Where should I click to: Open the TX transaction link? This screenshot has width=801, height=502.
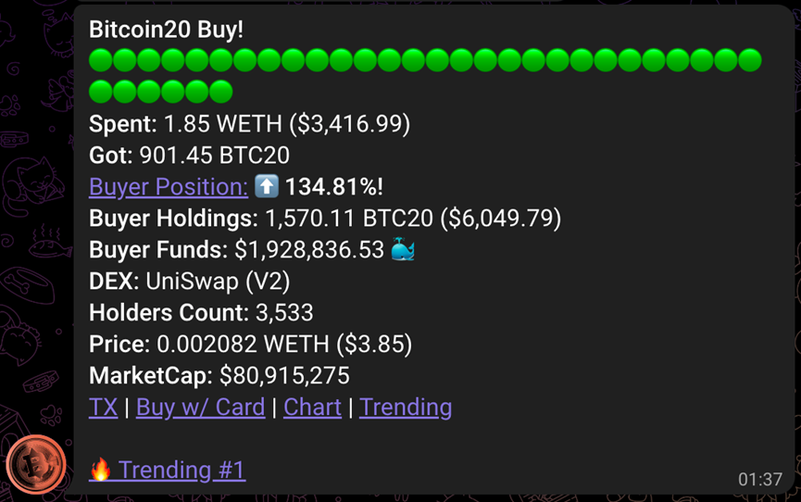pos(103,408)
